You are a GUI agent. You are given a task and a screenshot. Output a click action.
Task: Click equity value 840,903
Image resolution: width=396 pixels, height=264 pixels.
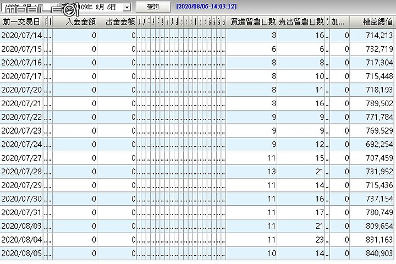(380, 254)
